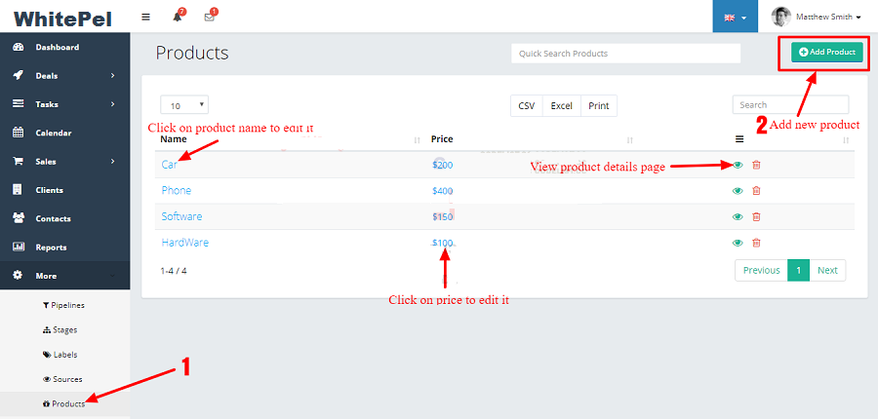Delete the Car product with trash icon
This screenshot has height=419, width=878.
[756, 165]
